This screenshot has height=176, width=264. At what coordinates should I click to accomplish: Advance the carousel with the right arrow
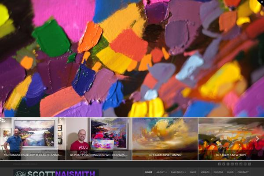click(257, 139)
